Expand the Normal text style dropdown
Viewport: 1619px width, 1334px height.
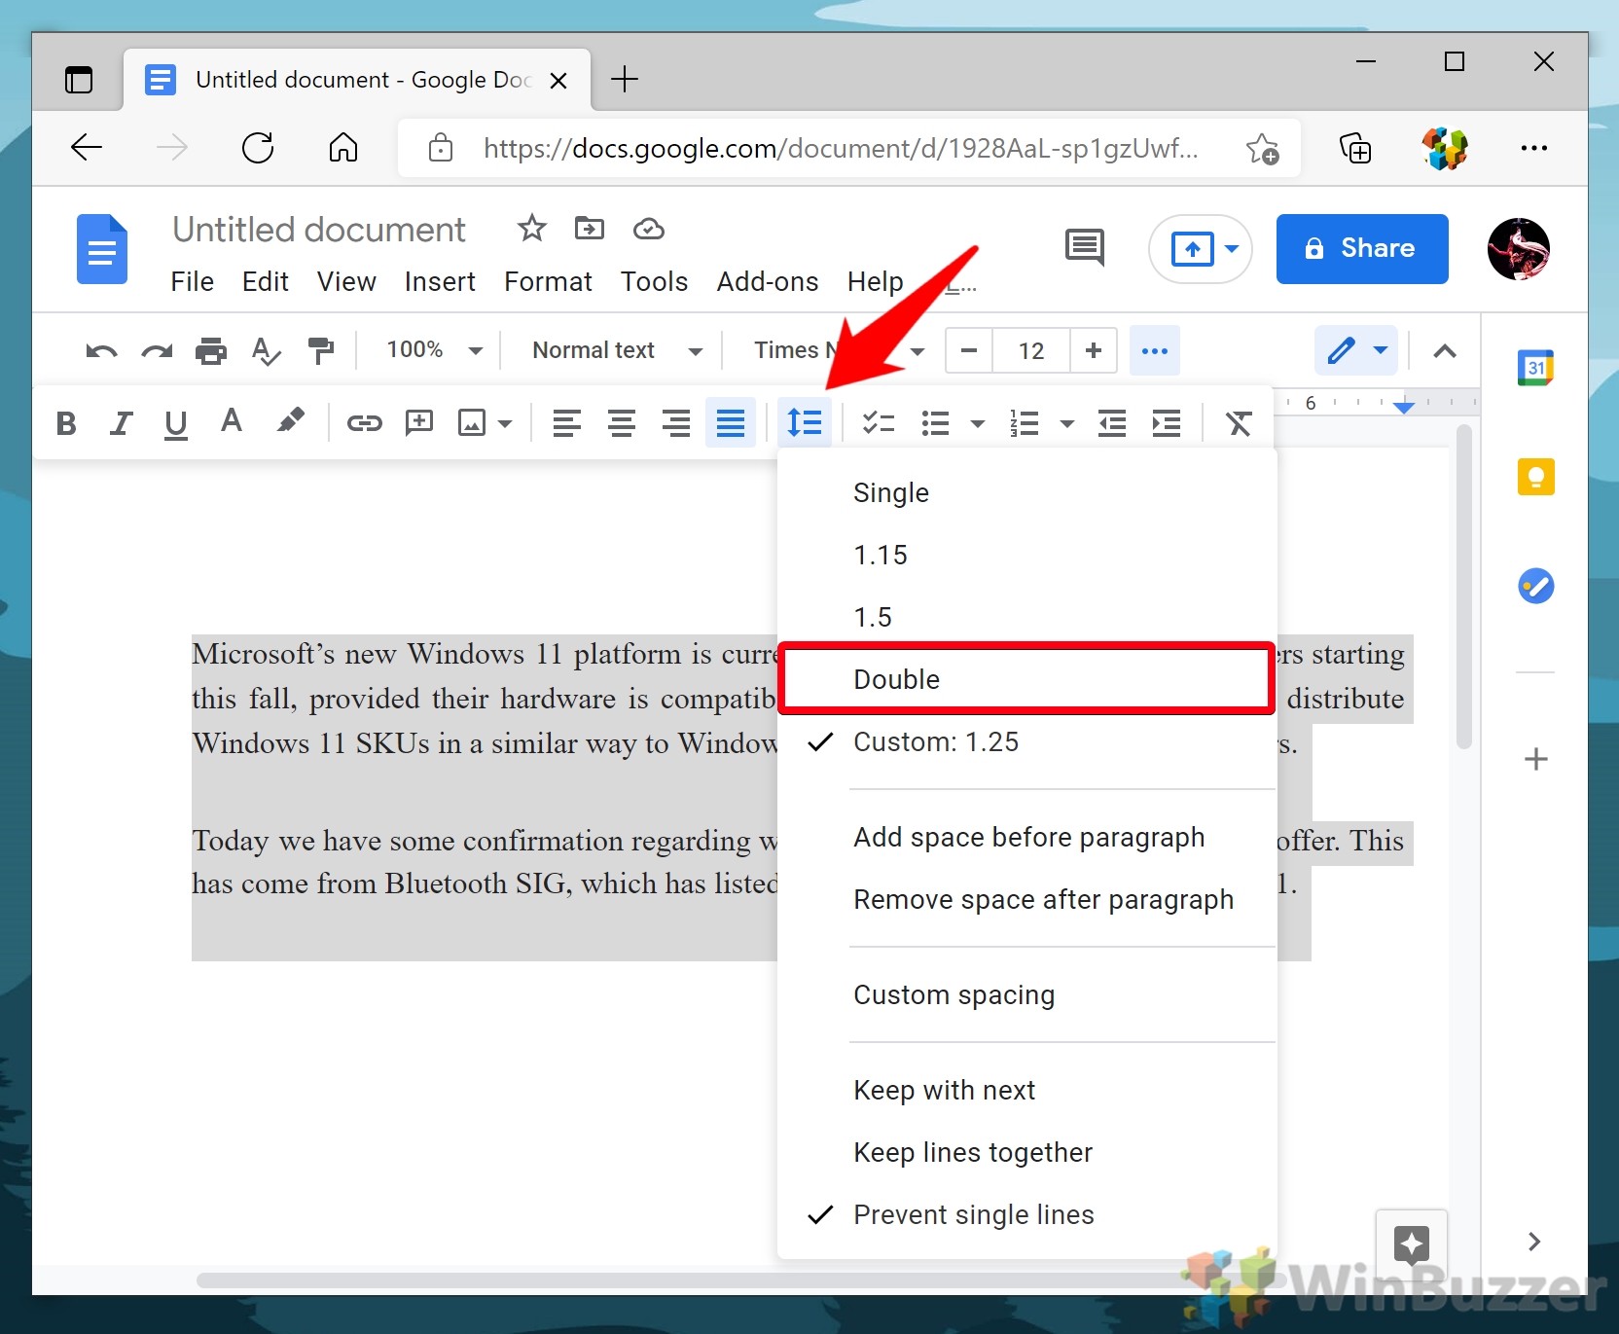point(617,350)
